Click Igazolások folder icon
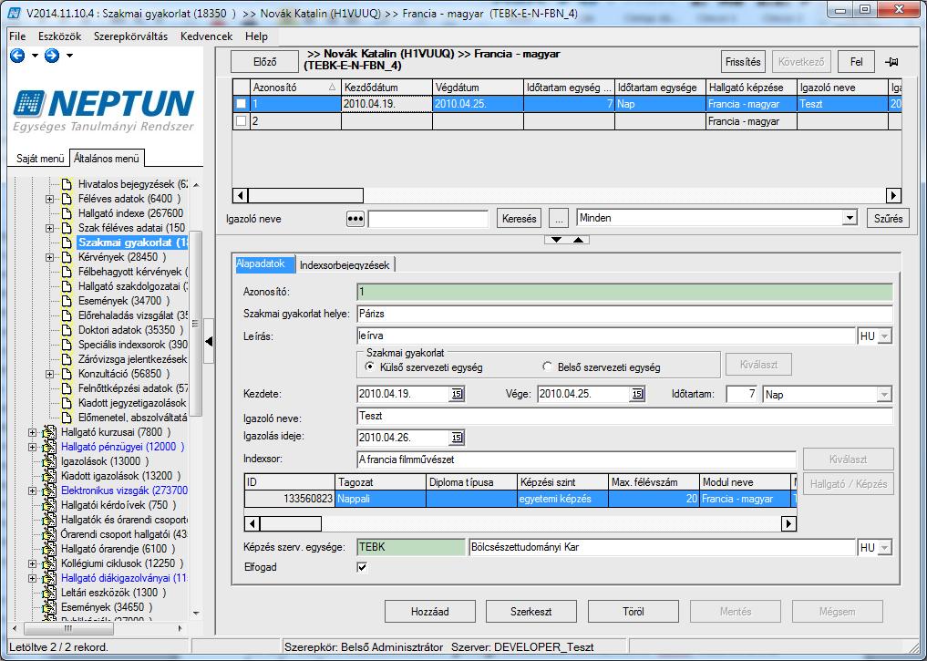 click(x=49, y=461)
